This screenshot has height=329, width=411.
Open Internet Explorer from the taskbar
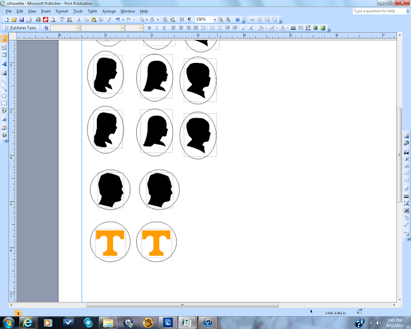click(28, 323)
